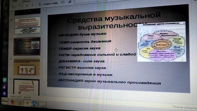This screenshot has height=111, width=197.
Task: Launch VLC from the taskbar
Action: (x=20, y=103)
